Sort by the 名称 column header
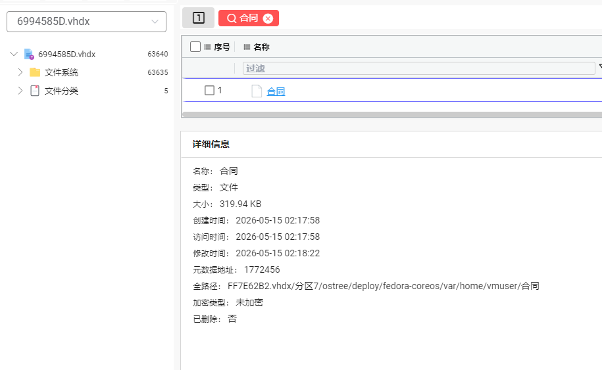Screen dimensions: 602x370 (261, 47)
